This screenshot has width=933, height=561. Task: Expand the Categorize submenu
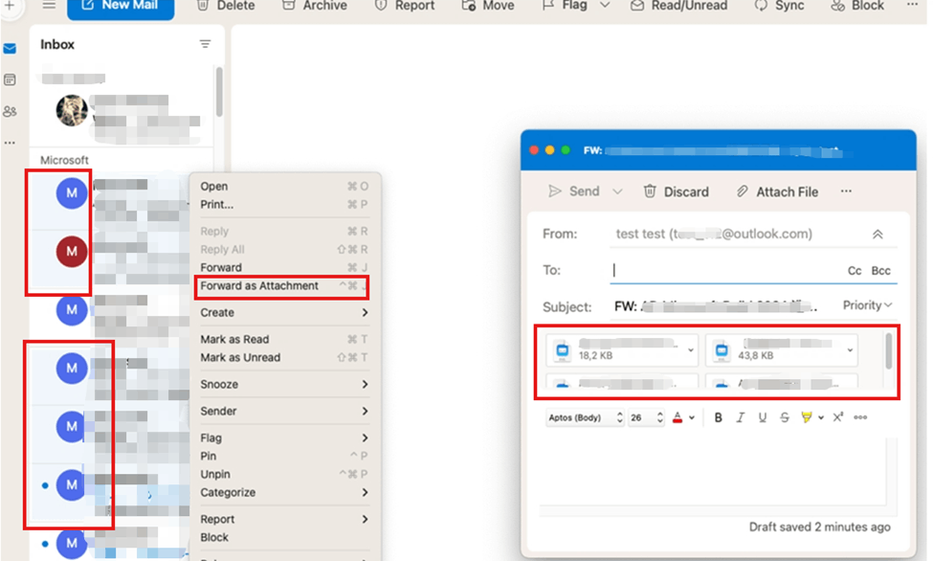[284, 492]
